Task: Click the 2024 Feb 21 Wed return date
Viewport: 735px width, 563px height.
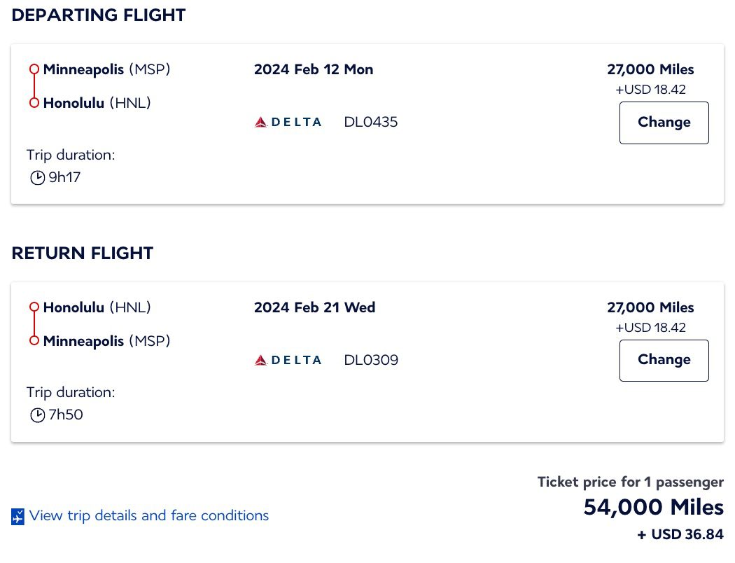Action: pos(314,307)
